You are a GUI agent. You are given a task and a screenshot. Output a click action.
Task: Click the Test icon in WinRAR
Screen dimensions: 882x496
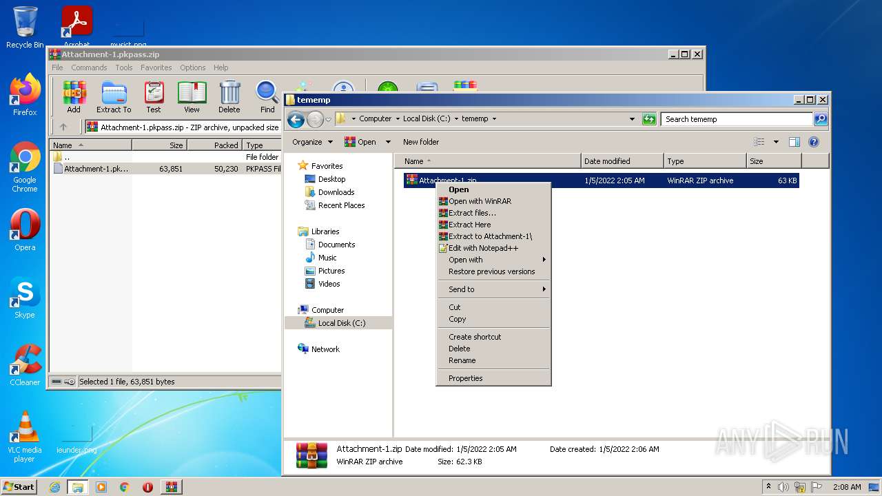(154, 96)
